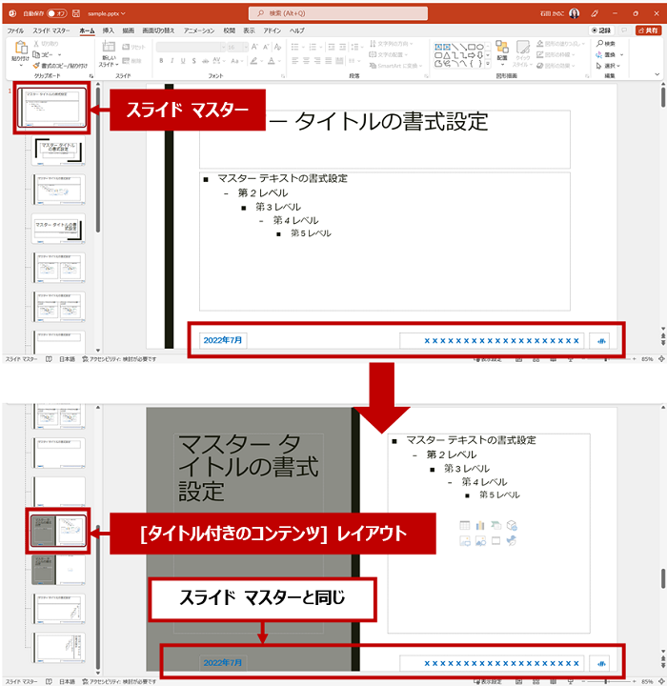Click the Record (記録) button
667x686 pixels.
(x=600, y=30)
